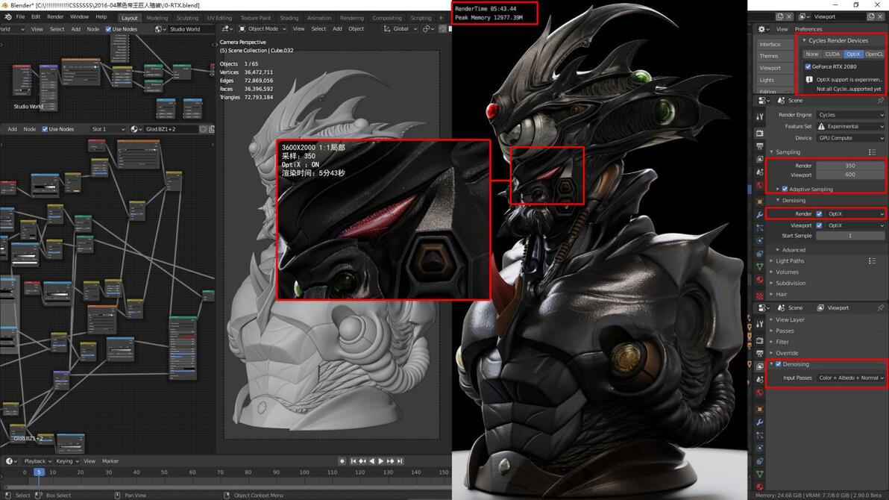The height and width of the screenshot is (500, 889).
Task: Open the Feature Set Experimental dropdown
Action: click(x=850, y=127)
